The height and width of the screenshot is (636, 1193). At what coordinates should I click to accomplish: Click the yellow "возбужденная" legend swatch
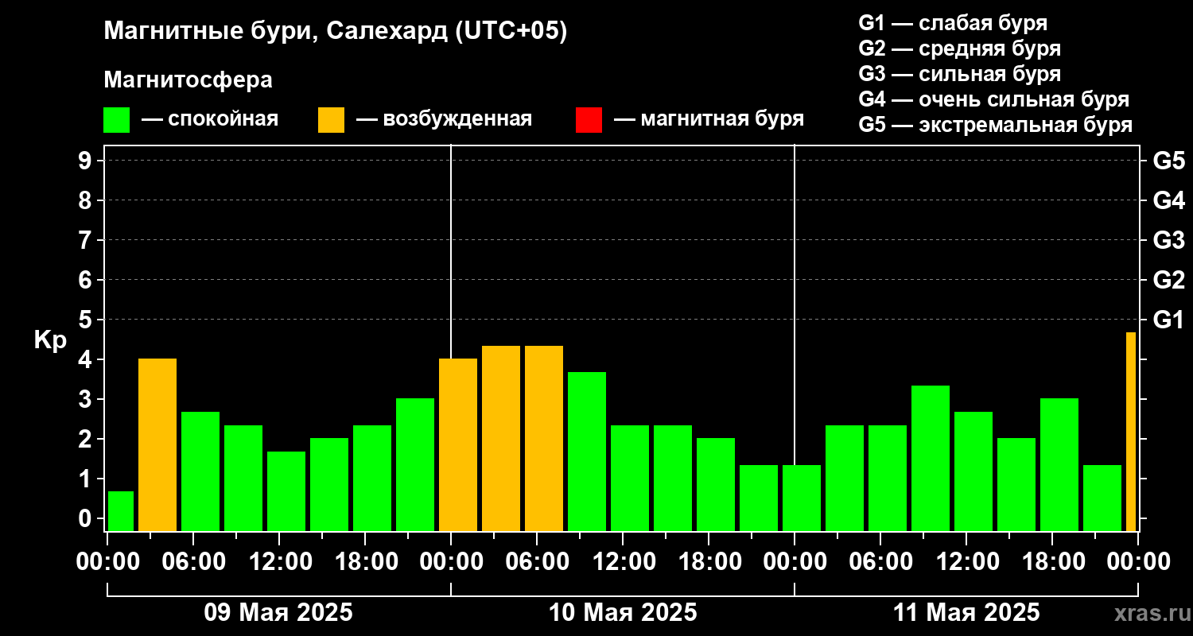pyautogui.click(x=331, y=120)
